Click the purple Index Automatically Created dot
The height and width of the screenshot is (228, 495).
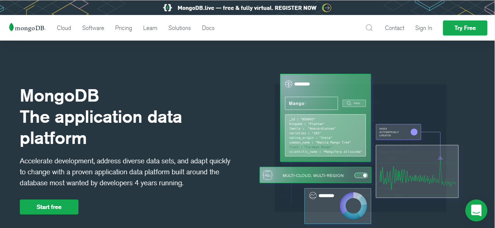coord(414,132)
